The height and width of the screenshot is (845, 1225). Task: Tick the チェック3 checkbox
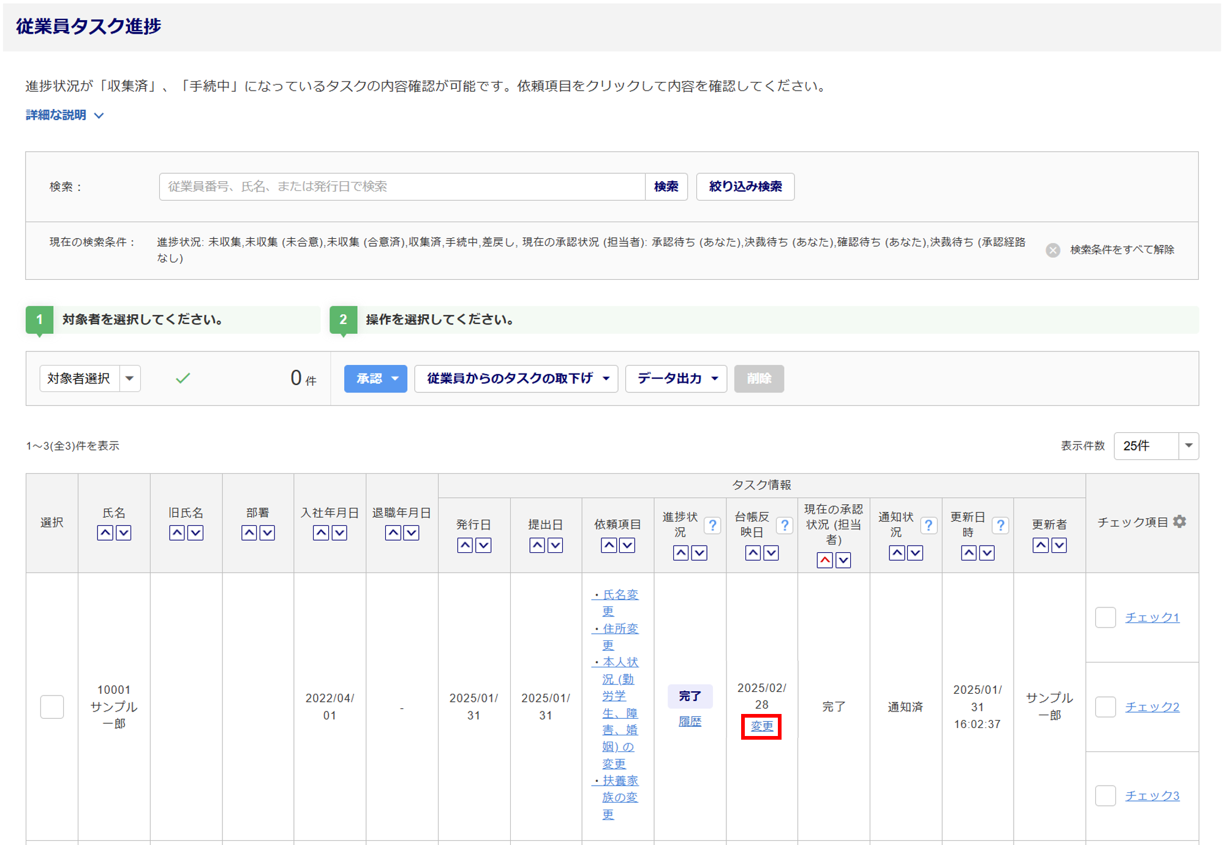[1105, 795]
